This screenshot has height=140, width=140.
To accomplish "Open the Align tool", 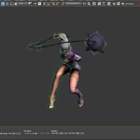I will tap(89, 4).
